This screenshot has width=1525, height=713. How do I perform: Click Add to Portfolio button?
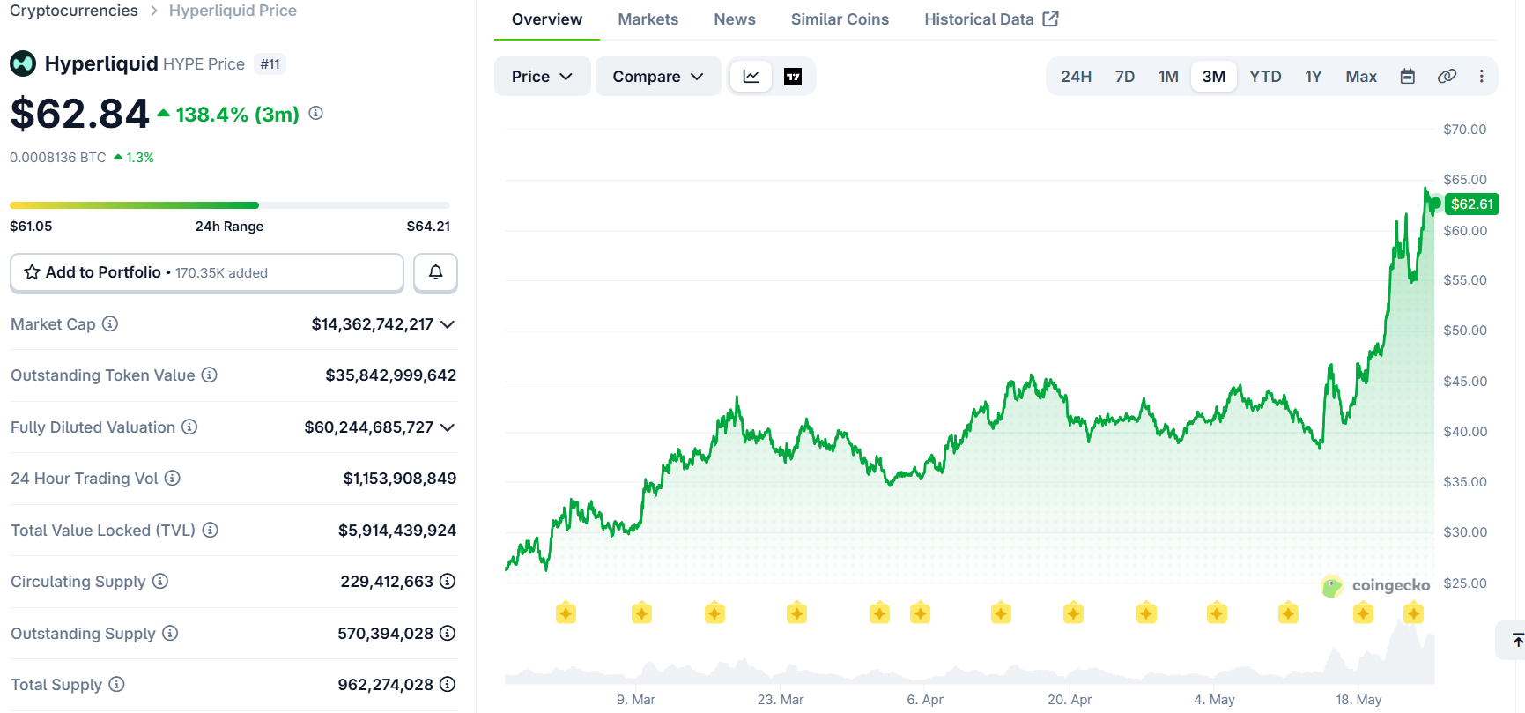coord(207,272)
